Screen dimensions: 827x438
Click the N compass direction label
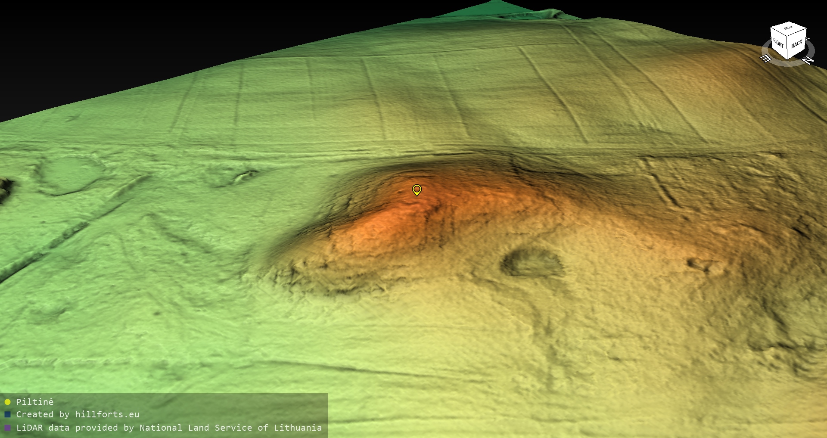click(x=808, y=60)
